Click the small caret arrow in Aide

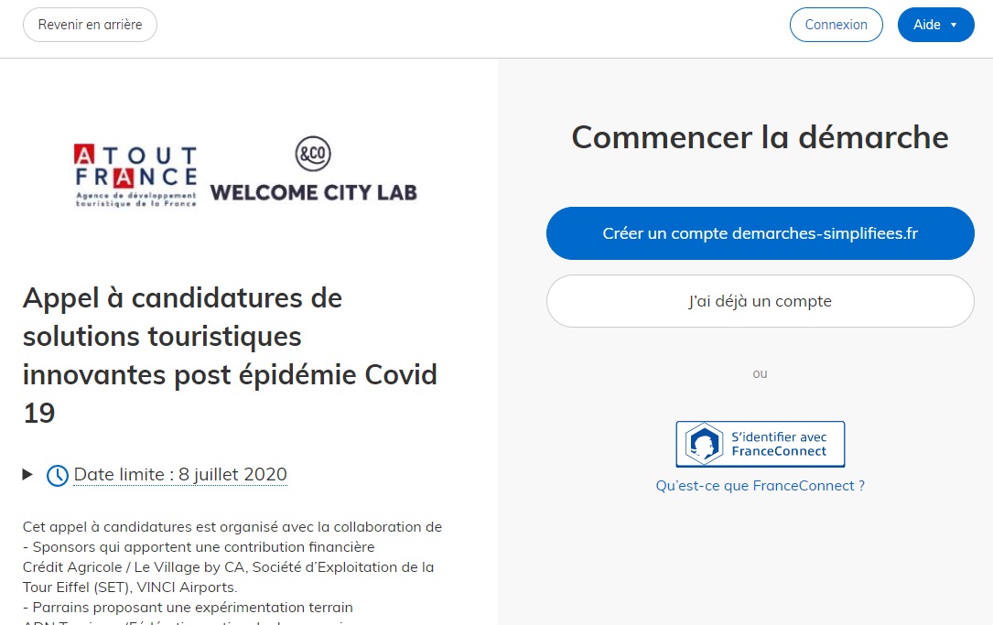[954, 25]
